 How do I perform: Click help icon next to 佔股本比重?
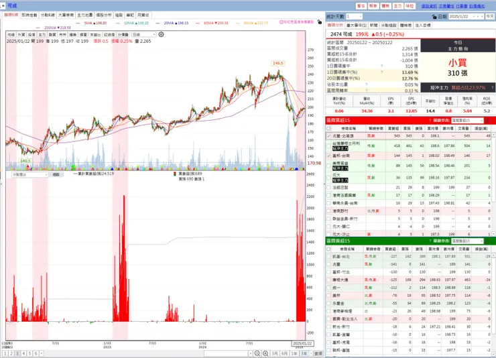[367, 84]
